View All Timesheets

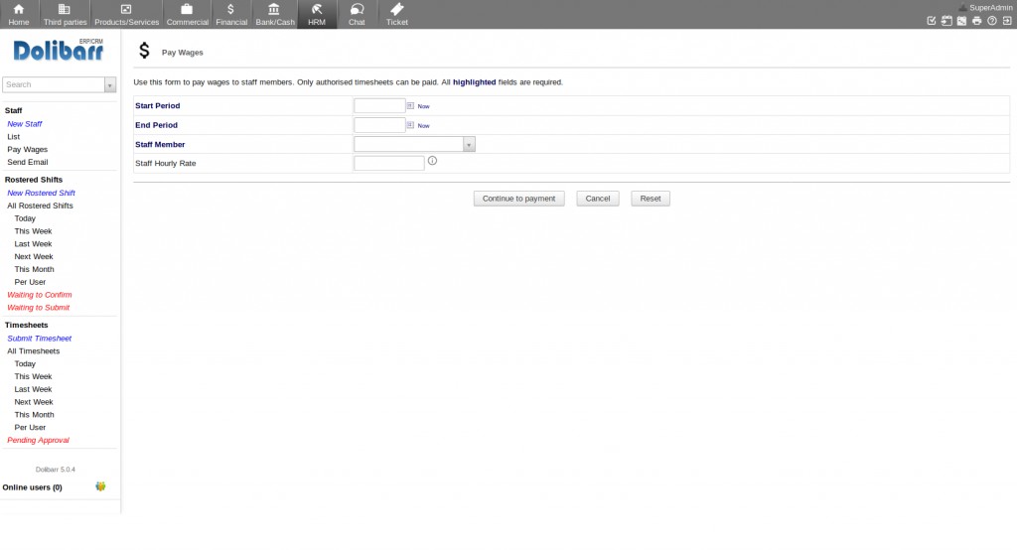pos(33,350)
